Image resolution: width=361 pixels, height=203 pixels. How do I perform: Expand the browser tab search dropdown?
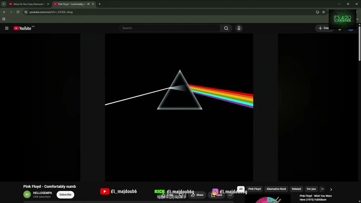click(x=4, y=4)
